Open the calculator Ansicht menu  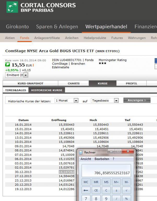pos(86,159)
